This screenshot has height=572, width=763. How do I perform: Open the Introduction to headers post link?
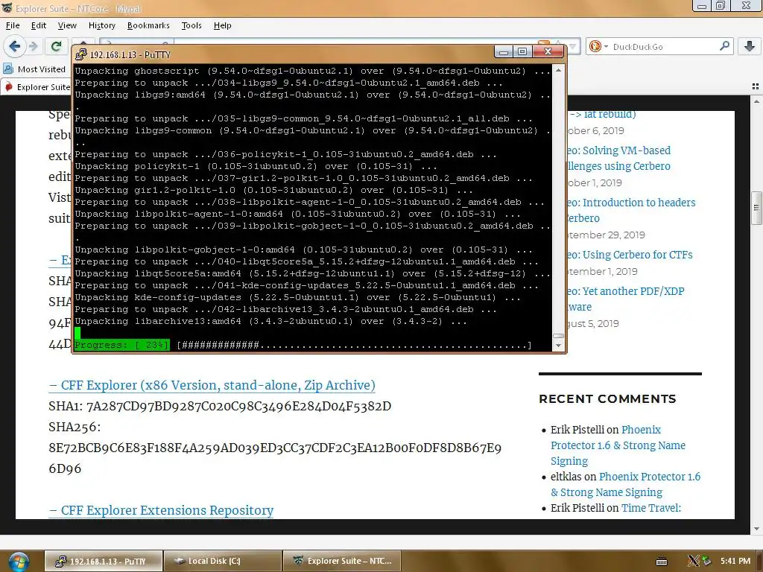tap(632, 210)
